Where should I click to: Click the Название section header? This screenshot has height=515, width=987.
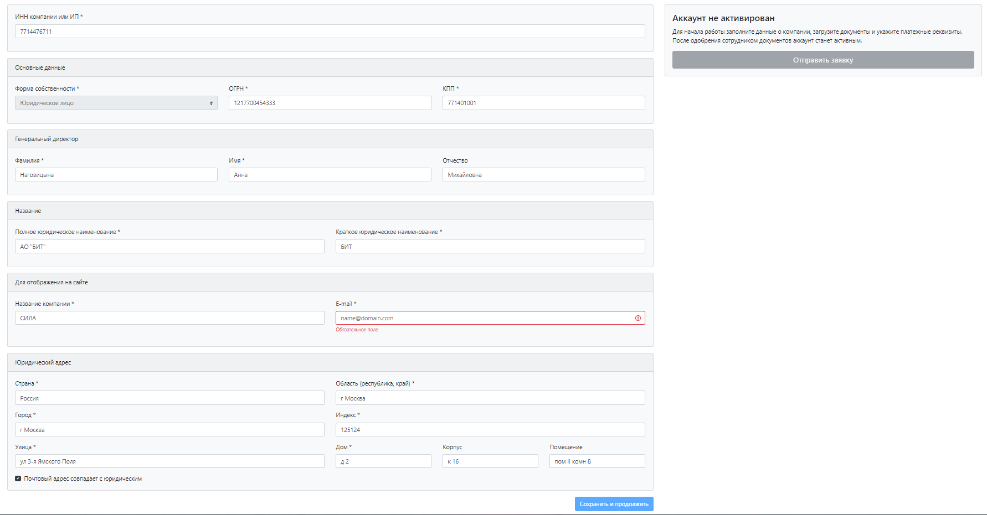[x=330, y=211]
